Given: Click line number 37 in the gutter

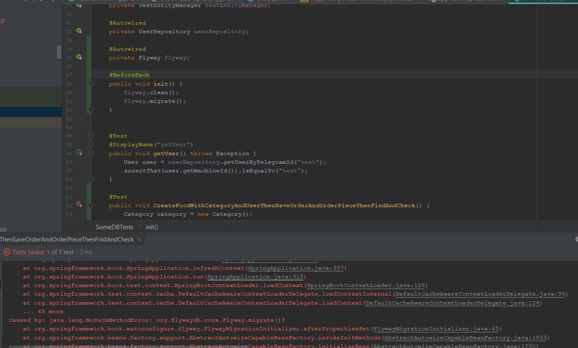Looking at the screenshot, I should [x=69, y=75].
